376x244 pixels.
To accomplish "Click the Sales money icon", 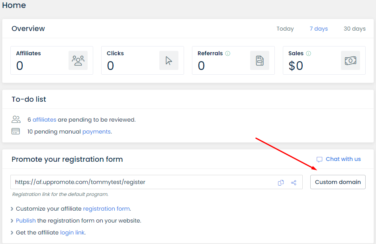I will [x=351, y=60].
